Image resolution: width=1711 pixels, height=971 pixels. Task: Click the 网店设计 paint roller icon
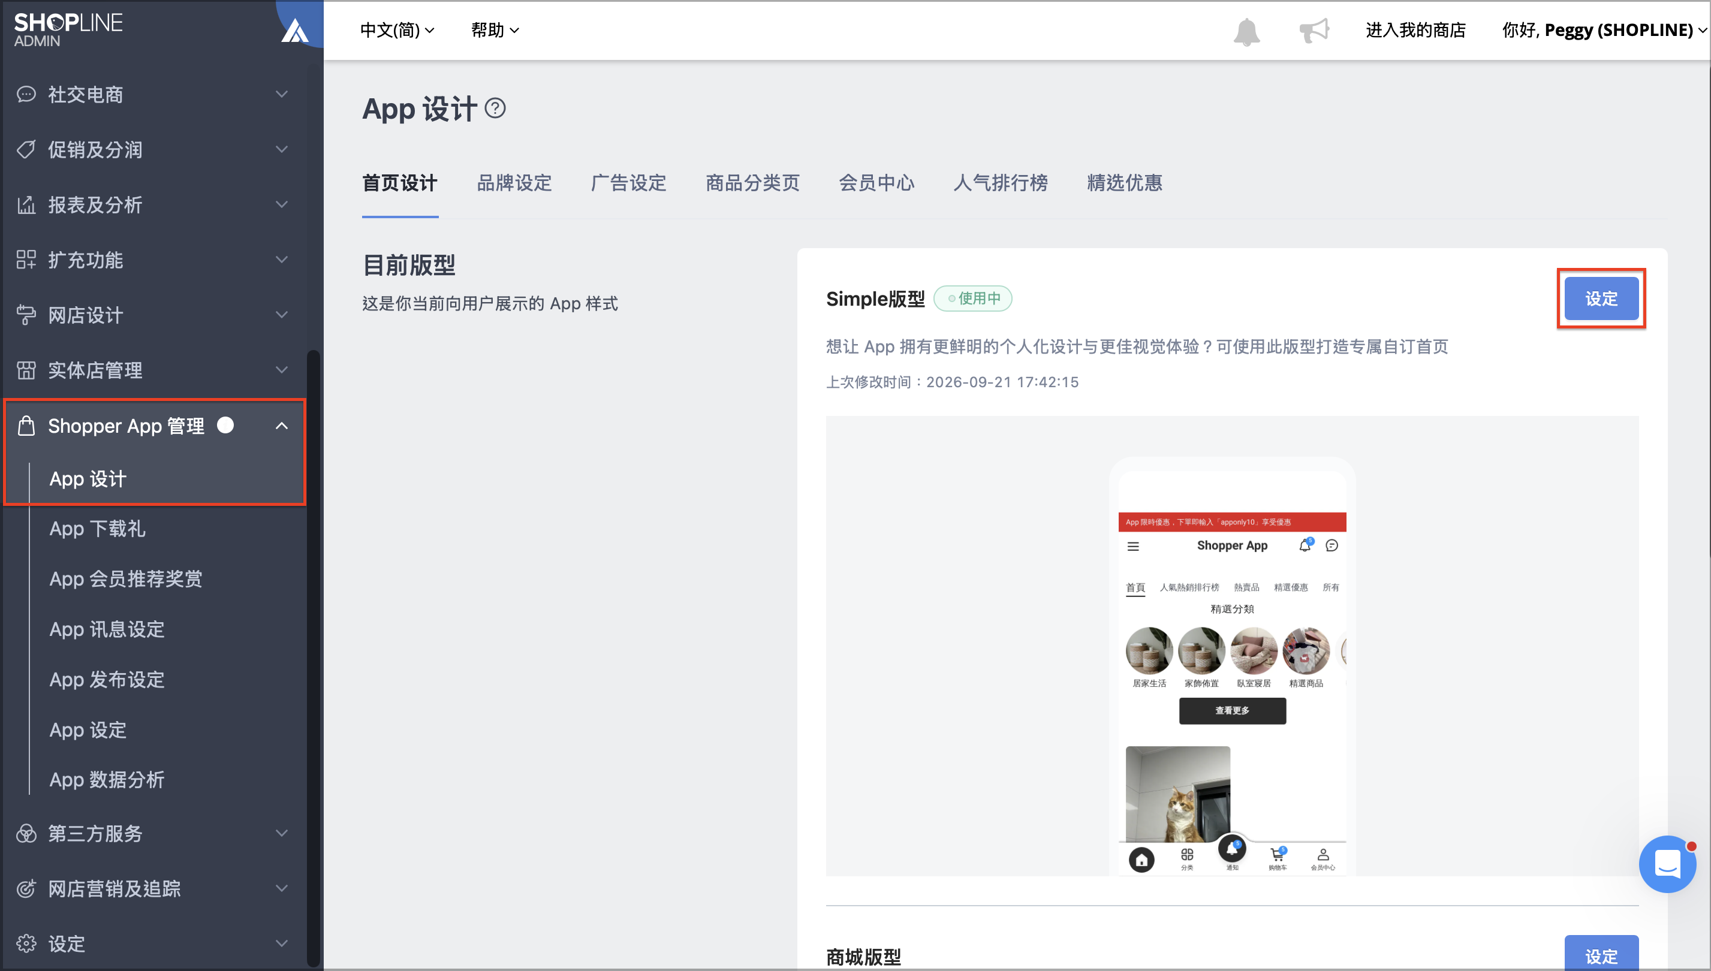point(26,315)
